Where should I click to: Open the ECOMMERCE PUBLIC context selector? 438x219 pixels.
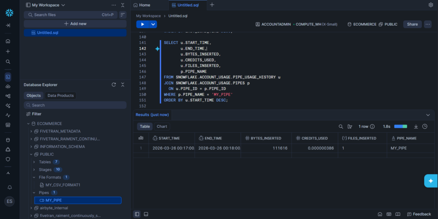tap(373, 24)
